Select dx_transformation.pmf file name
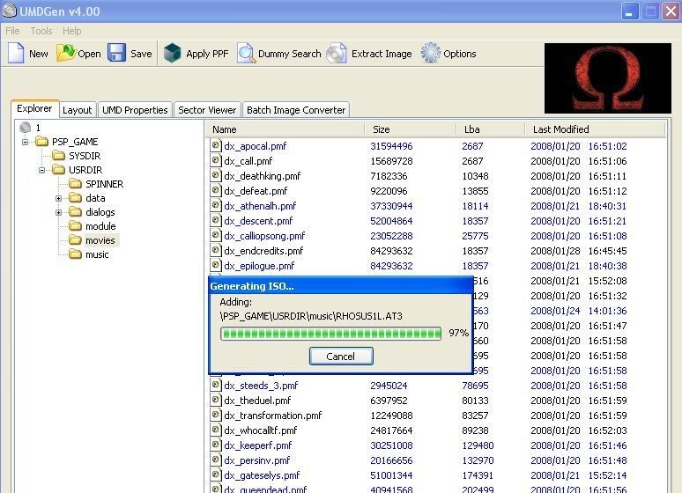Viewport: 682px width, 493px height. tap(273, 416)
